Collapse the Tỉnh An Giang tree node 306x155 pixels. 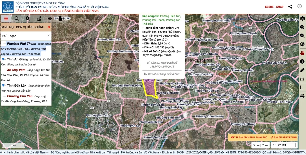(3, 59)
